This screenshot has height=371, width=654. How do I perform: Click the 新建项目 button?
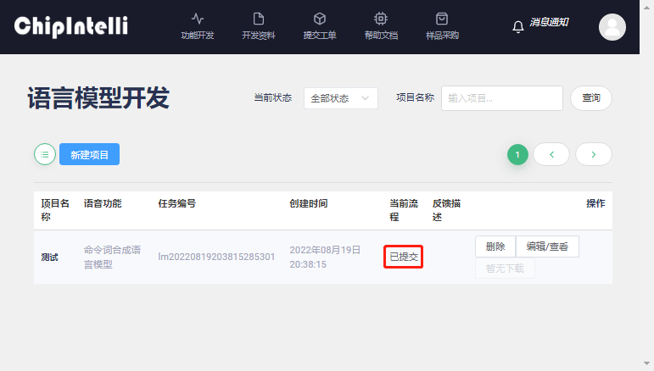pyautogui.click(x=89, y=154)
